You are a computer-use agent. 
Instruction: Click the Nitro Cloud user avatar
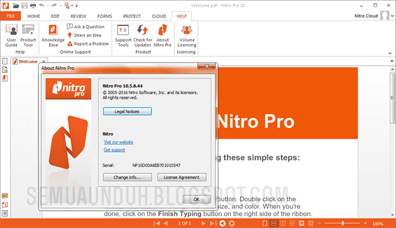tap(385, 15)
